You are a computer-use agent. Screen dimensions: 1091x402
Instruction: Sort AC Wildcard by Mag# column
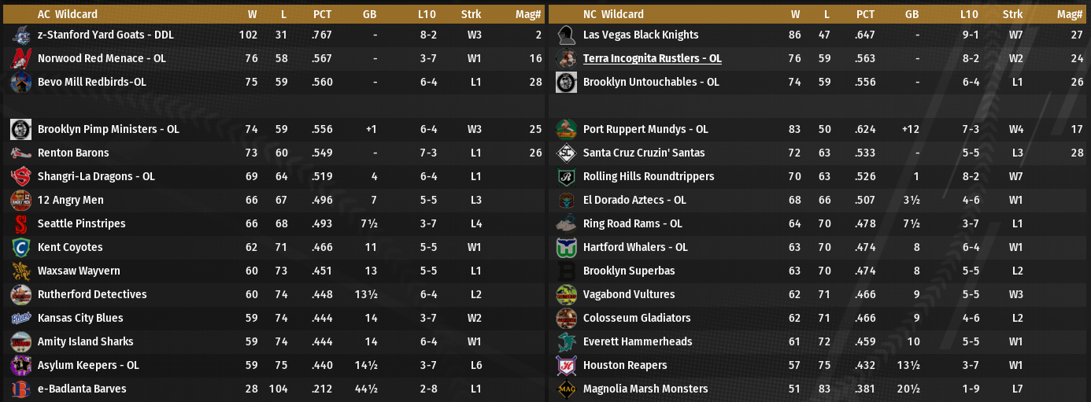(529, 14)
